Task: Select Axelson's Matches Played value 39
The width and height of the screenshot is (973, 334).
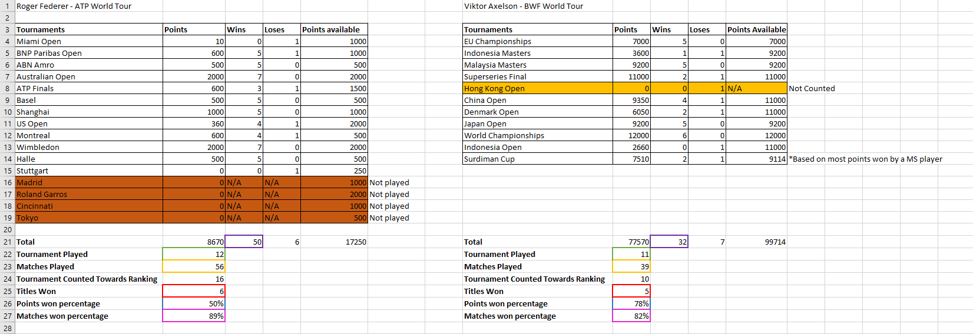Action: (631, 266)
